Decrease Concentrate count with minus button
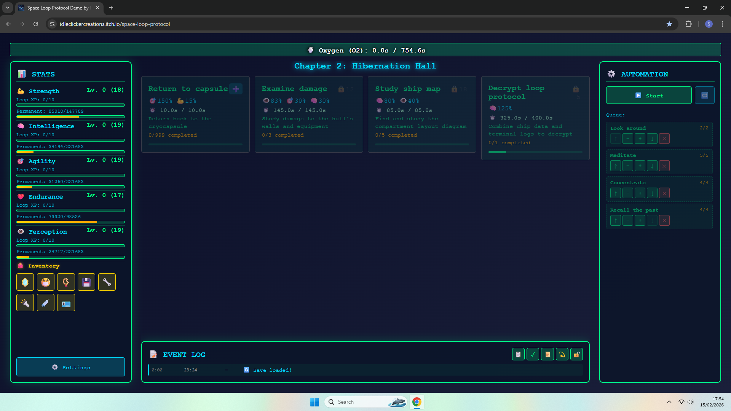The width and height of the screenshot is (731, 411). (628, 193)
